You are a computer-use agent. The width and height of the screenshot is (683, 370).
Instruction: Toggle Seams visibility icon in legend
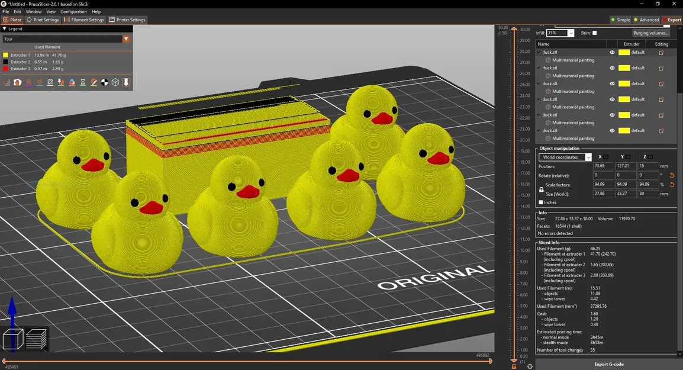point(50,82)
